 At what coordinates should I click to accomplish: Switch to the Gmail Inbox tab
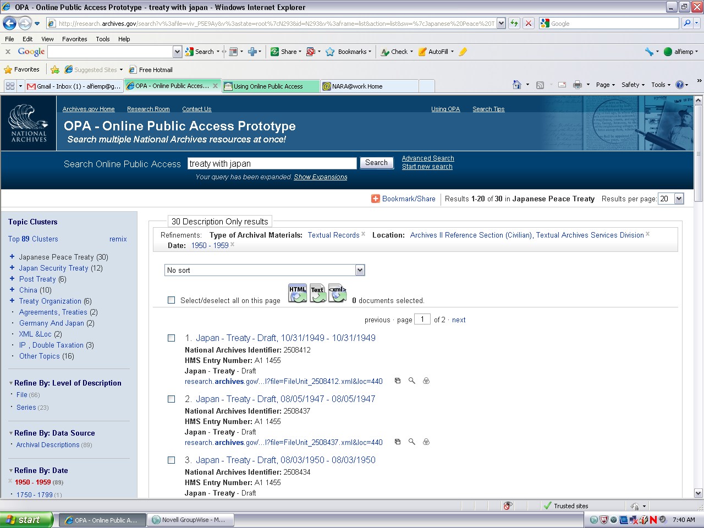pyautogui.click(x=74, y=86)
